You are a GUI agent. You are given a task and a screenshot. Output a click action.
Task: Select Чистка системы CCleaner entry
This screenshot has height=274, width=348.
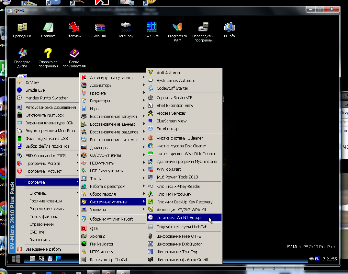click(179, 138)
